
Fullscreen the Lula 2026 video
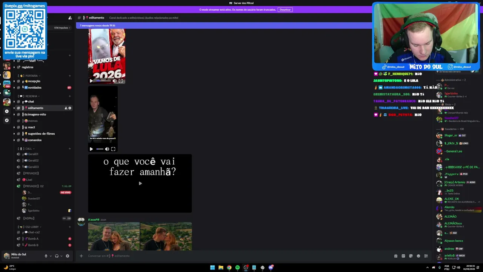(x=121, y=81)
